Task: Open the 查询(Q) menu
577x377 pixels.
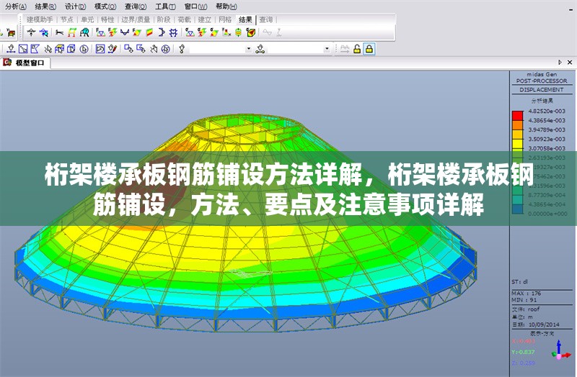Action: pos(136,6)
